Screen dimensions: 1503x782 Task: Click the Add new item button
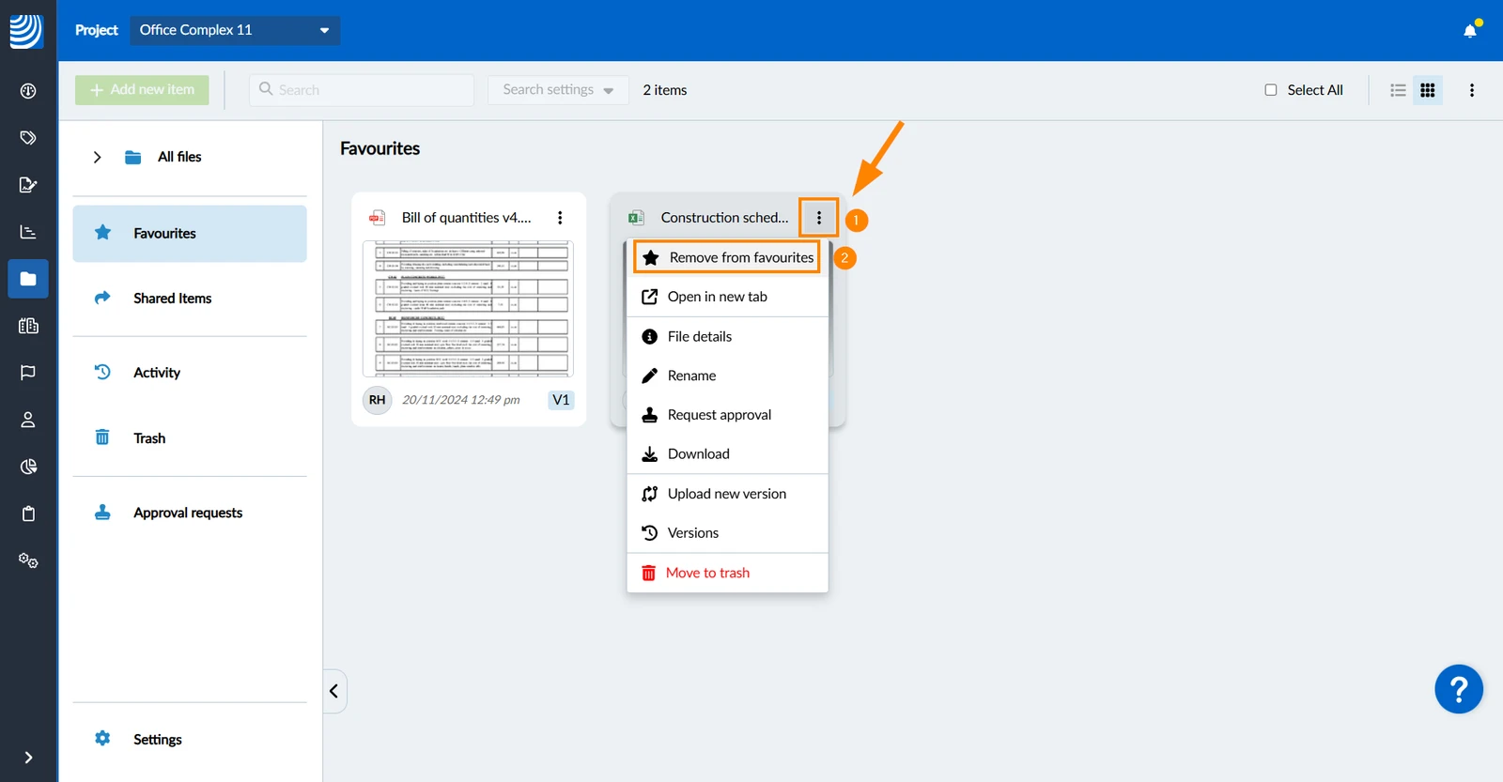[x=142, y=90]
